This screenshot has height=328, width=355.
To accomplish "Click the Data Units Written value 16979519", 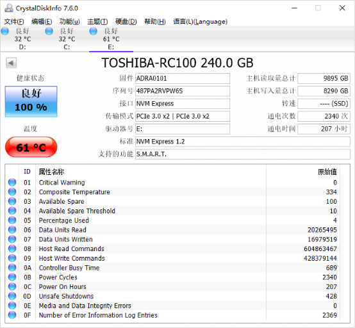I will [322, 239].
